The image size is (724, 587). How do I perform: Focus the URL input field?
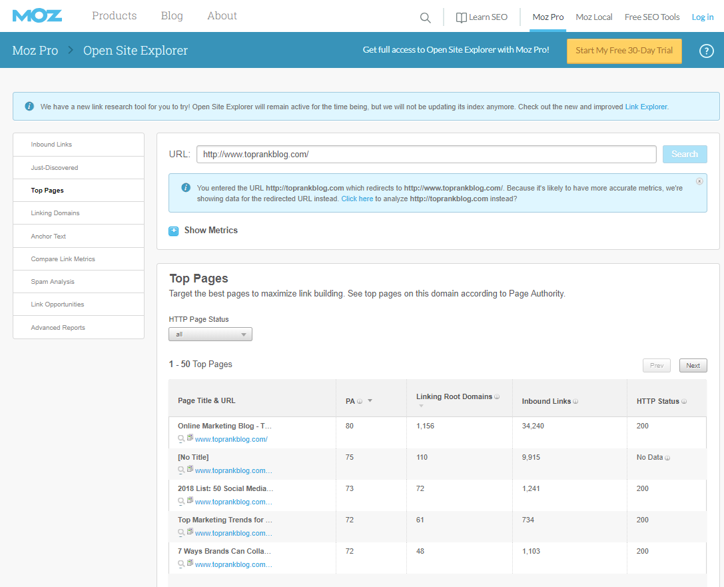[426, 155]
